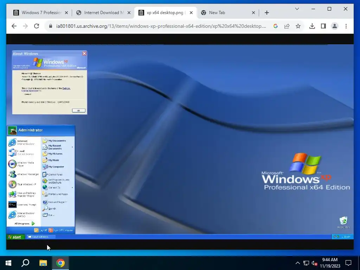Click Turn Off Computer in the XP start menu

[x=61, y=230]
